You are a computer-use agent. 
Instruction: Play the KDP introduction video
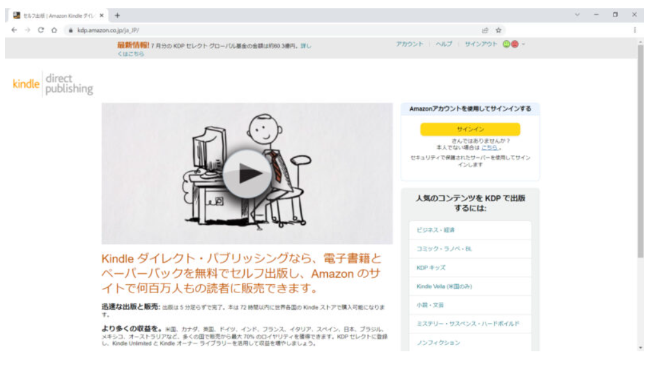(247, 173)
